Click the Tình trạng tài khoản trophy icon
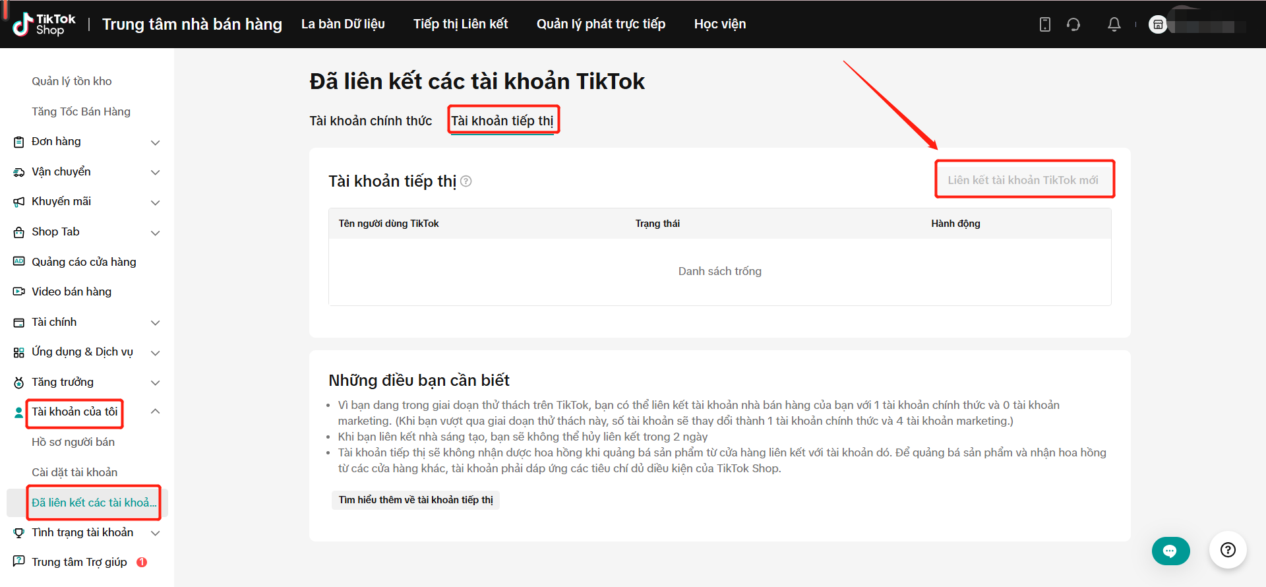1266x587 pixels. [x=19, y=533]
